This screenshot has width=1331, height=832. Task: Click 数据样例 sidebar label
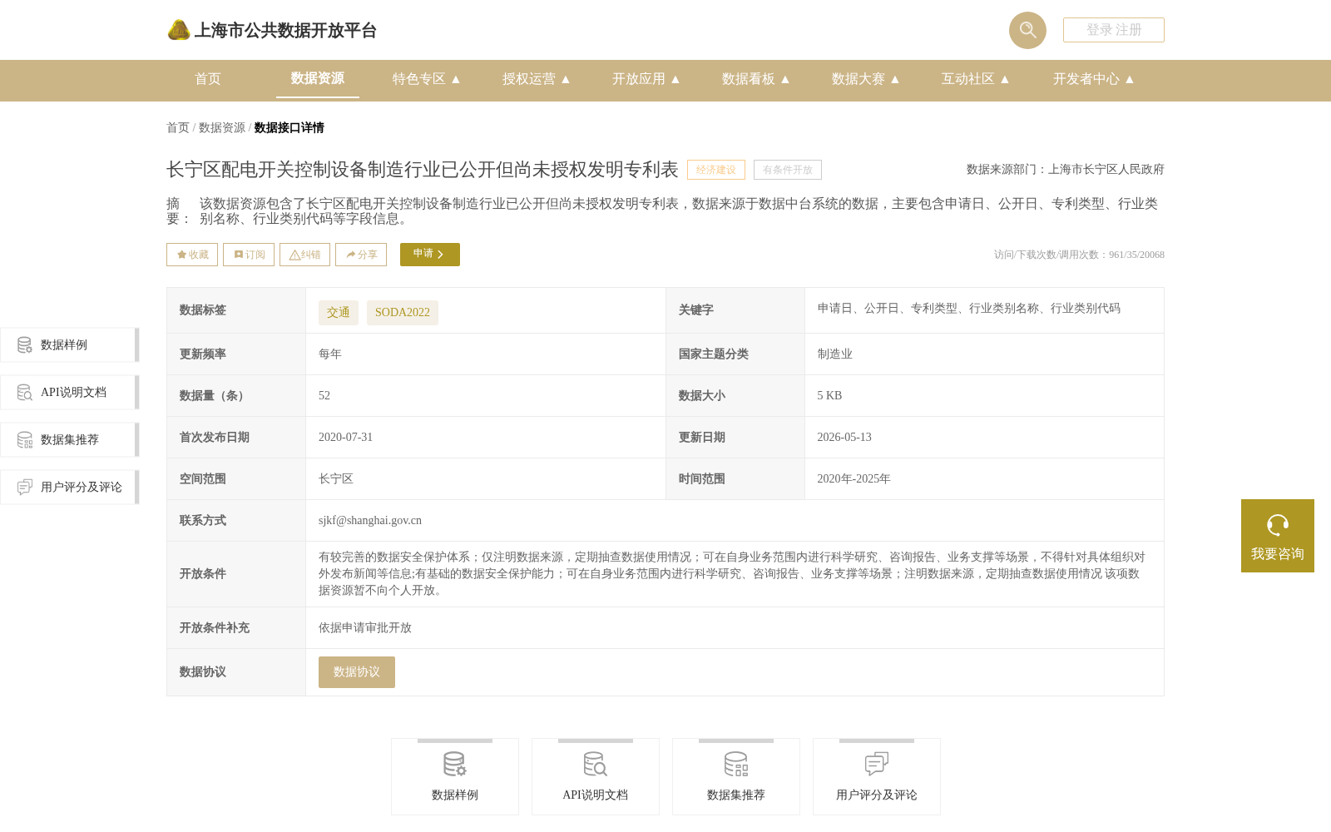[64, 345]
